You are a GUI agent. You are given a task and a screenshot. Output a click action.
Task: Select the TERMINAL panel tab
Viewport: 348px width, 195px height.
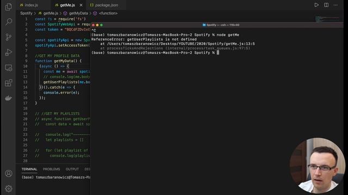[x=29, y=169]
